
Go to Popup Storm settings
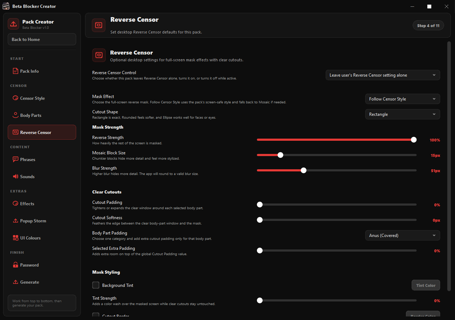[x=42, y=221]
